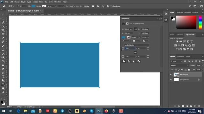Image resolution: width=204 pixels, height=114 pixels.
Task: Click the layer effects fx icon
Action: pos(179,106)
